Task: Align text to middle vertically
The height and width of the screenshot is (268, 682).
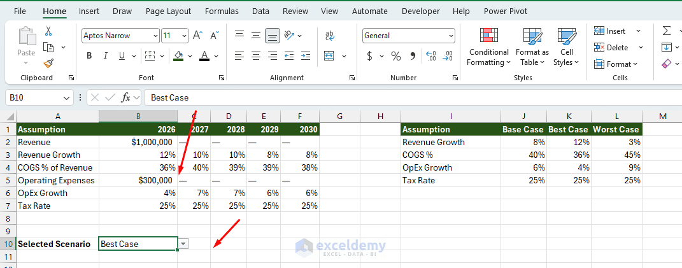Action: 256,35
